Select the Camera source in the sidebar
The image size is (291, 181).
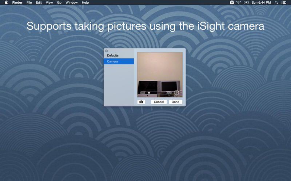(x=119, y=61)
